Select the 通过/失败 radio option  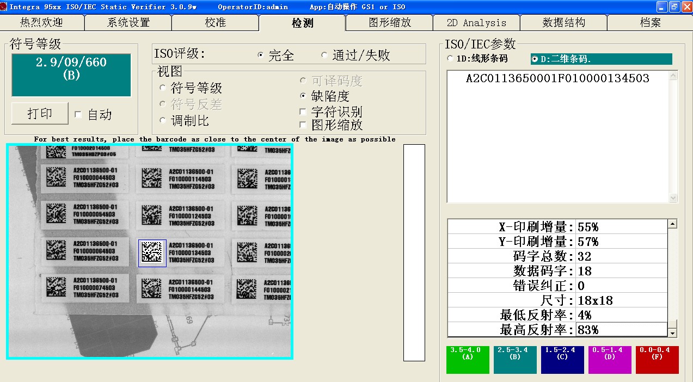point(324,55)
